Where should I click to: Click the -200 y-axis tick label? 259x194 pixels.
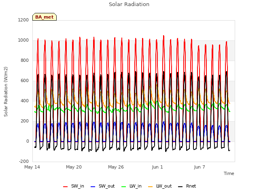24,161
